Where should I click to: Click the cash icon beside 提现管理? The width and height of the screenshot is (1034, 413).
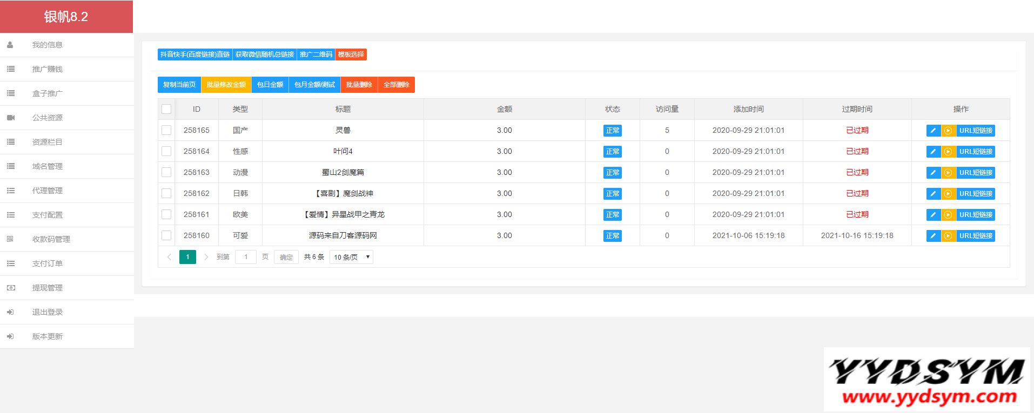11,288
